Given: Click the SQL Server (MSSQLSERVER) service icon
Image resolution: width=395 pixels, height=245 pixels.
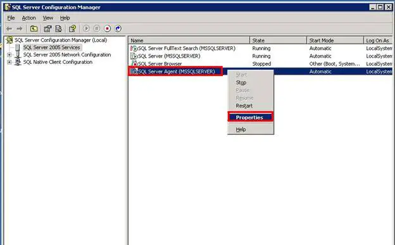Looking at the screenshot, I should pos(134,56).
